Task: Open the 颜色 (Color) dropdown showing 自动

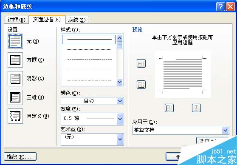Action: (92, 101)
